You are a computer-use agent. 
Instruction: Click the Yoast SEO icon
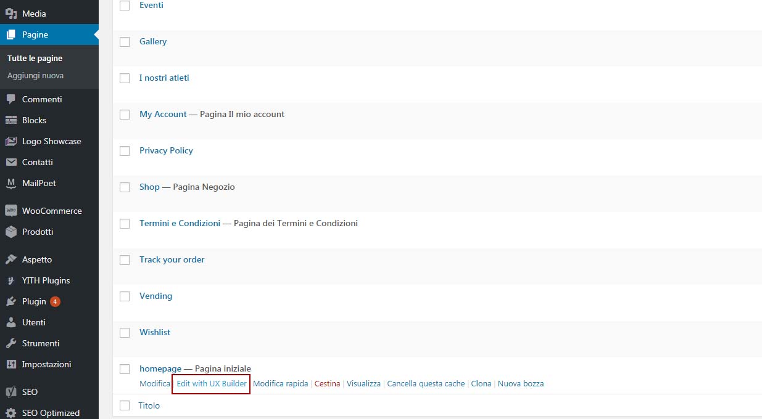pos(11,392)
